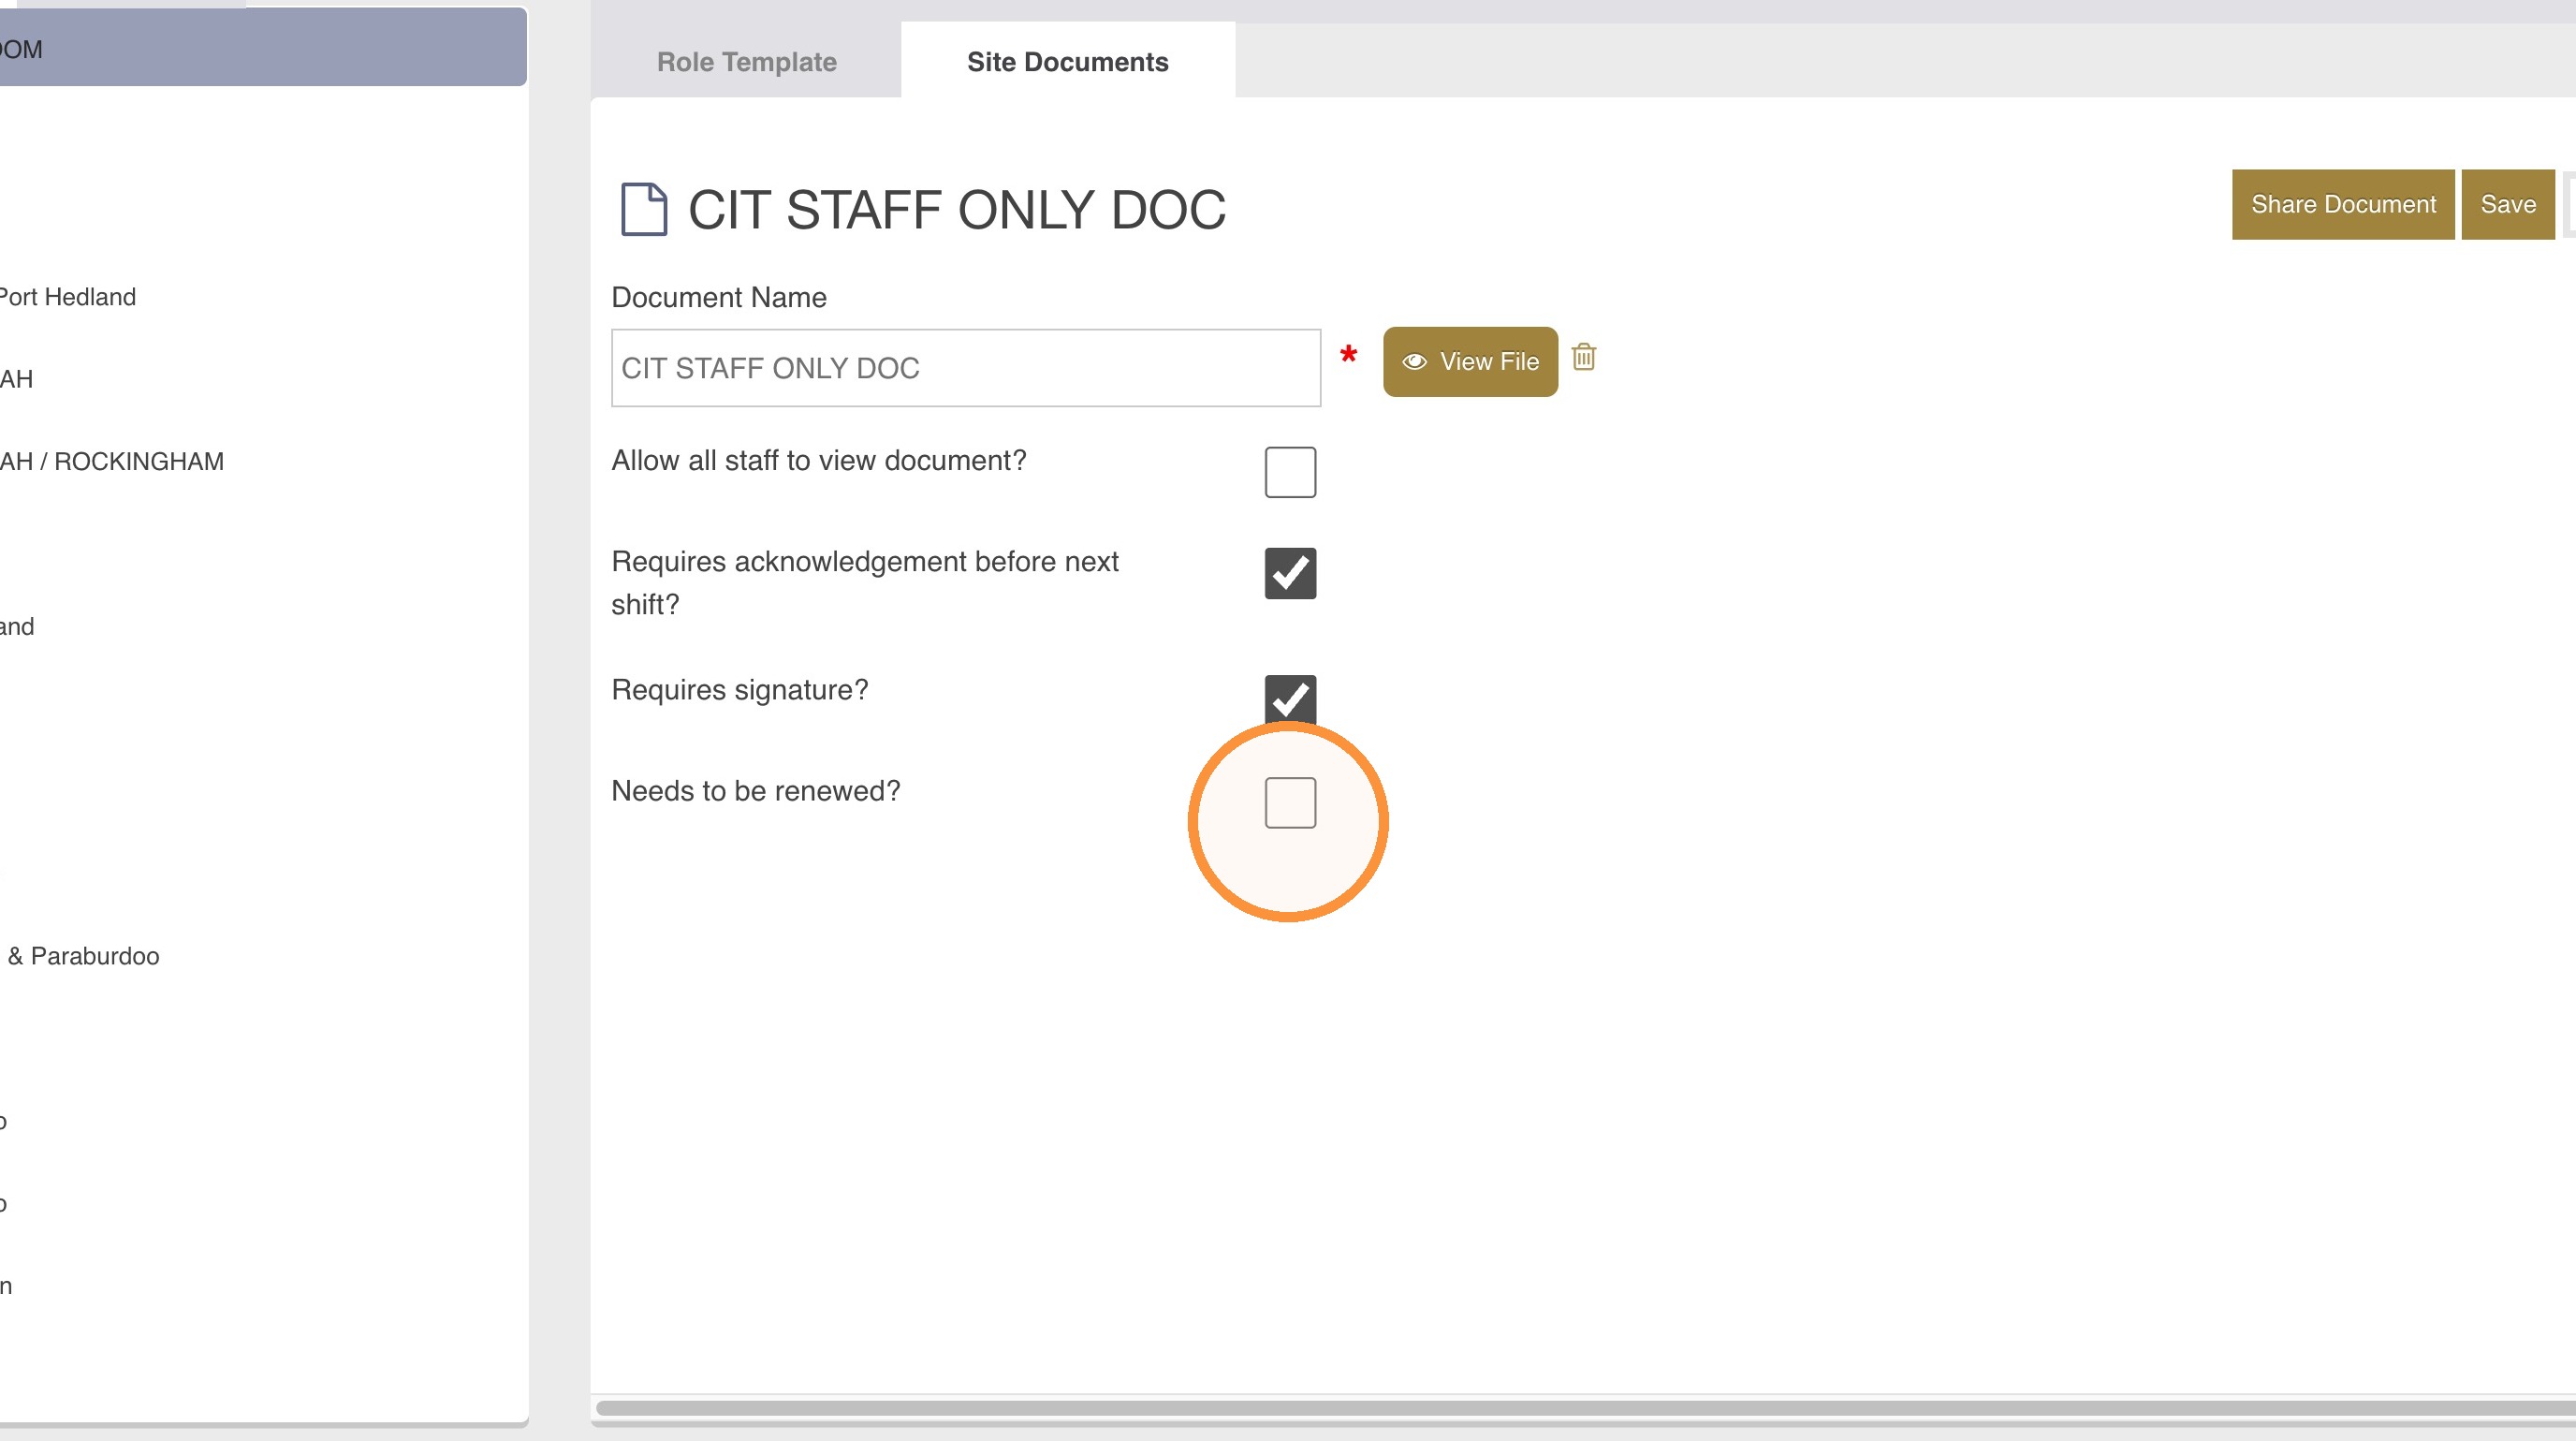Focus the Document Name input field
Image resolution: width=2576 pixels, height=1441 pixels.
pyautogui.click(x=966, y=368)
